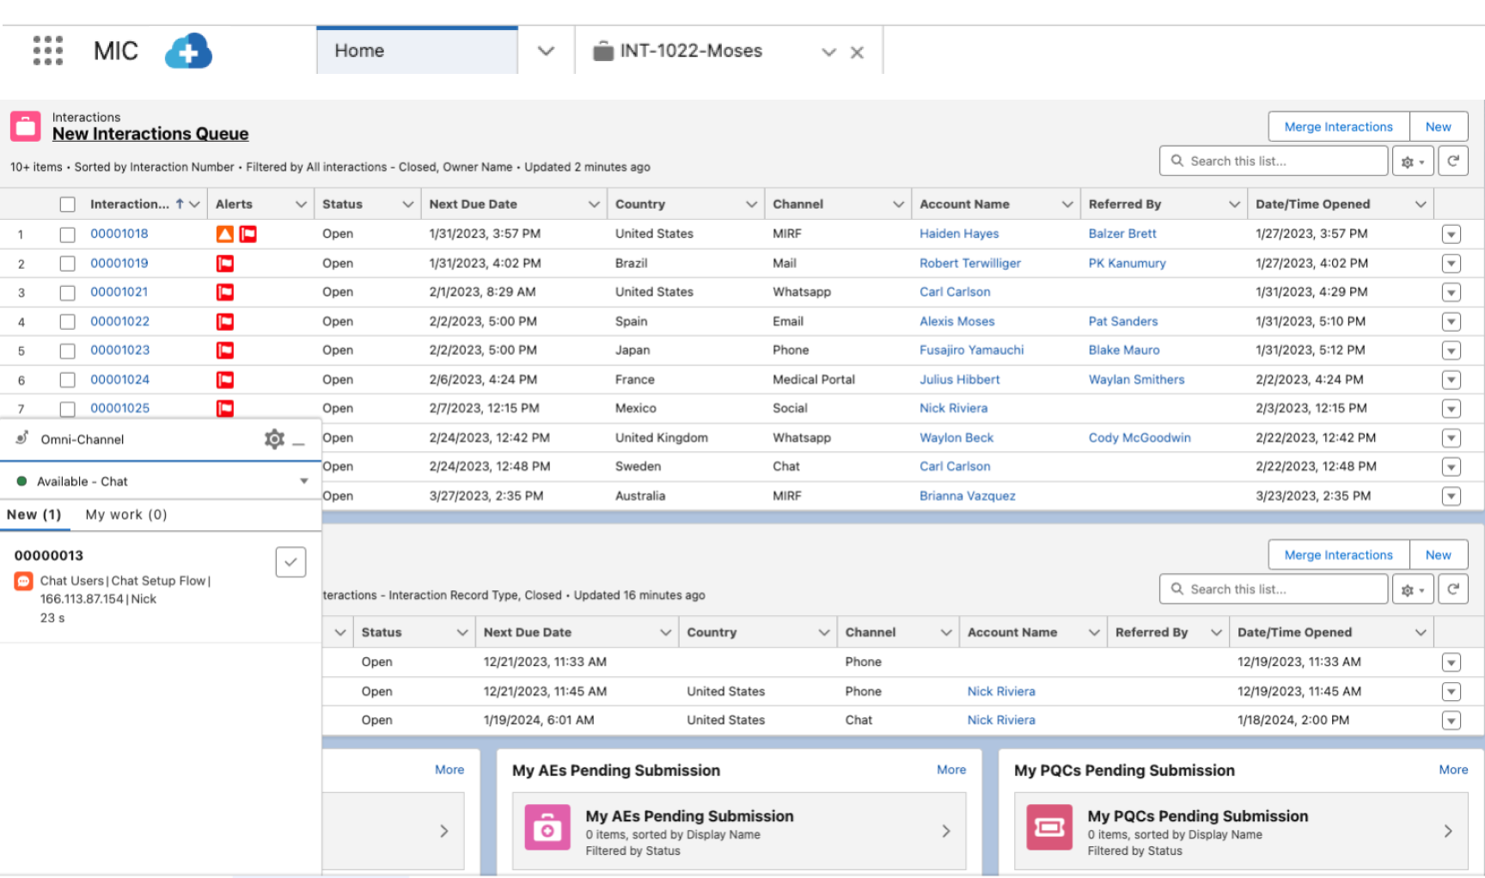Click the red flag alert on 00001018
The image size is (1485, 878).
248,234
